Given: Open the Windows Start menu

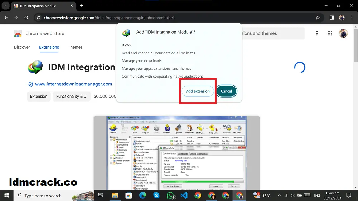Looking at the screenshot, I should point(6,196).
